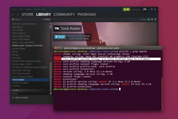Switch to detail view icon

click(148, 19)
